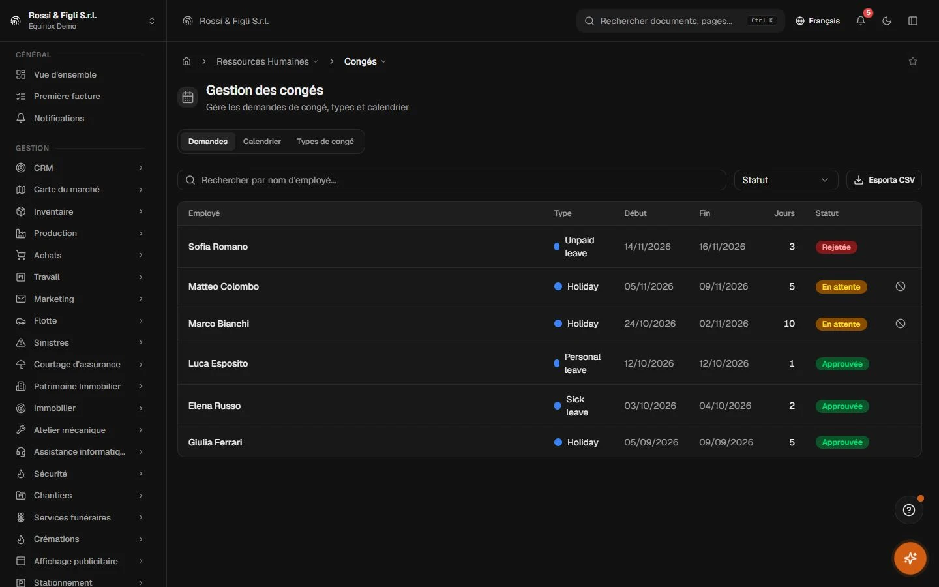Click the employee name search field
Screen dimensions: 939x587
coord(452,180)
